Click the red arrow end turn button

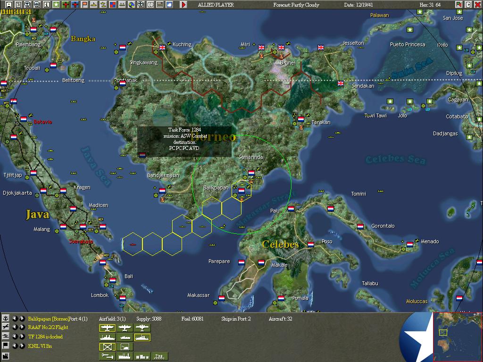coord(183,5)
